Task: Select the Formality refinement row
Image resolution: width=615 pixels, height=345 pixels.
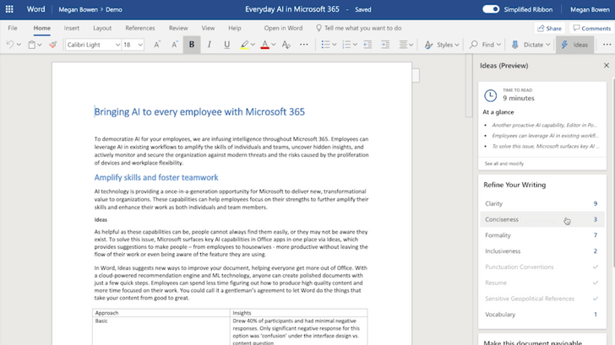Action: click(542, 235)
